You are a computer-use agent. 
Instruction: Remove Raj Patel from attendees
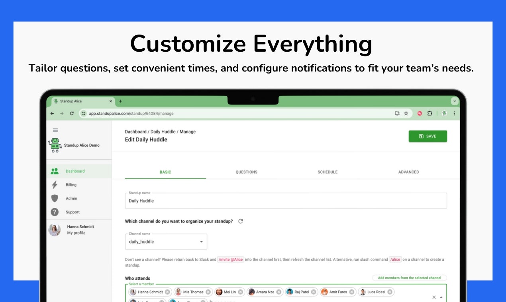click(x=314, y=292)
